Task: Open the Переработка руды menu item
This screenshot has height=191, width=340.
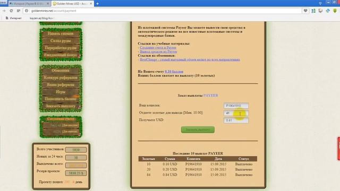Action: (61, 48)
